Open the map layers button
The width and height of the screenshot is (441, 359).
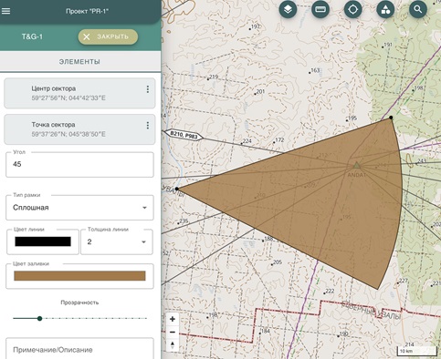click(x=288, y=9)
